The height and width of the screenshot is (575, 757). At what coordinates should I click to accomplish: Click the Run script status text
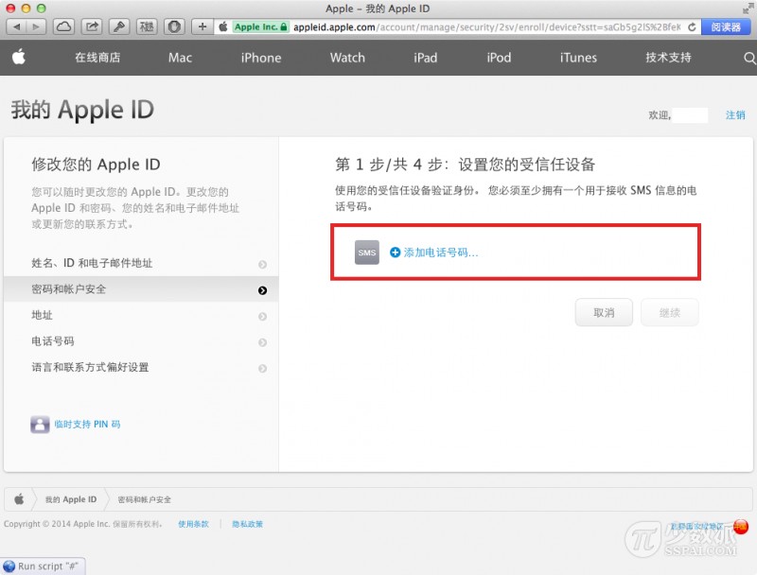(x=48, y=566)
